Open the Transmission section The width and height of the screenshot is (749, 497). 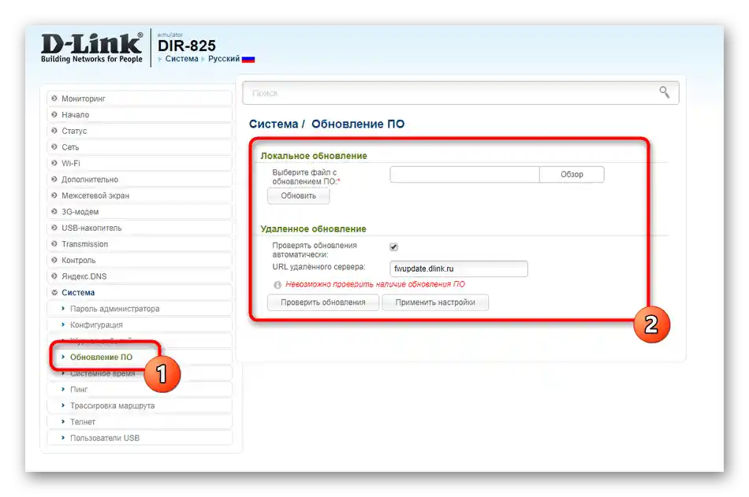click(140, 244)
